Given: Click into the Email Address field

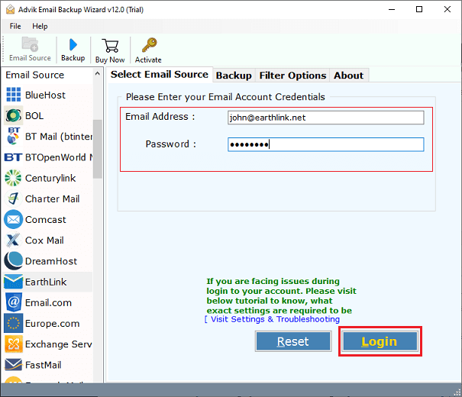Looking at the screenshot, I should tap(326, 118).
